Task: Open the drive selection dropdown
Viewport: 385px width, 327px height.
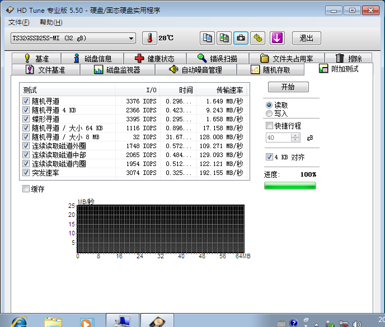Action: pos(132,38)
